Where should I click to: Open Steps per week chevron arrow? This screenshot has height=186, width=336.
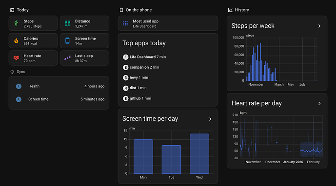[x=319, y=26]
